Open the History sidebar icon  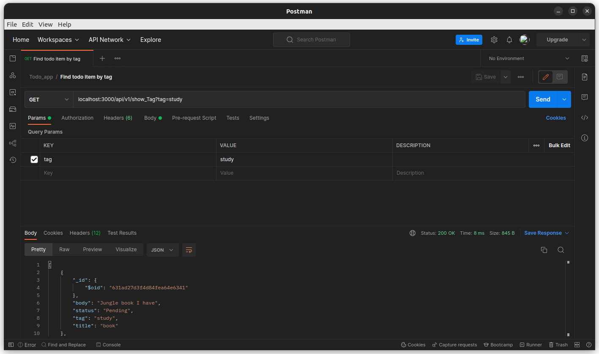(x=13, y=160)
